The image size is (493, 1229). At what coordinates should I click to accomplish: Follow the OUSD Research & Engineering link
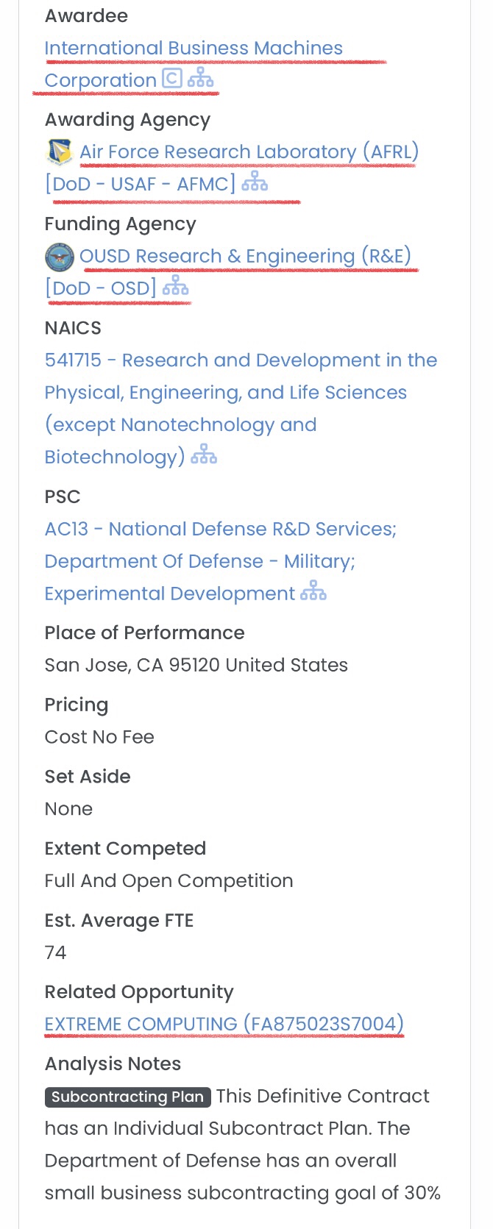coord(245,257)
